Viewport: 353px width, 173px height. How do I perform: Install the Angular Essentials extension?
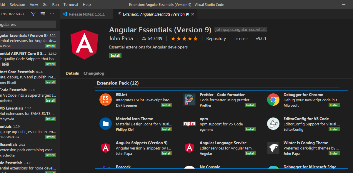coord(115,56)
